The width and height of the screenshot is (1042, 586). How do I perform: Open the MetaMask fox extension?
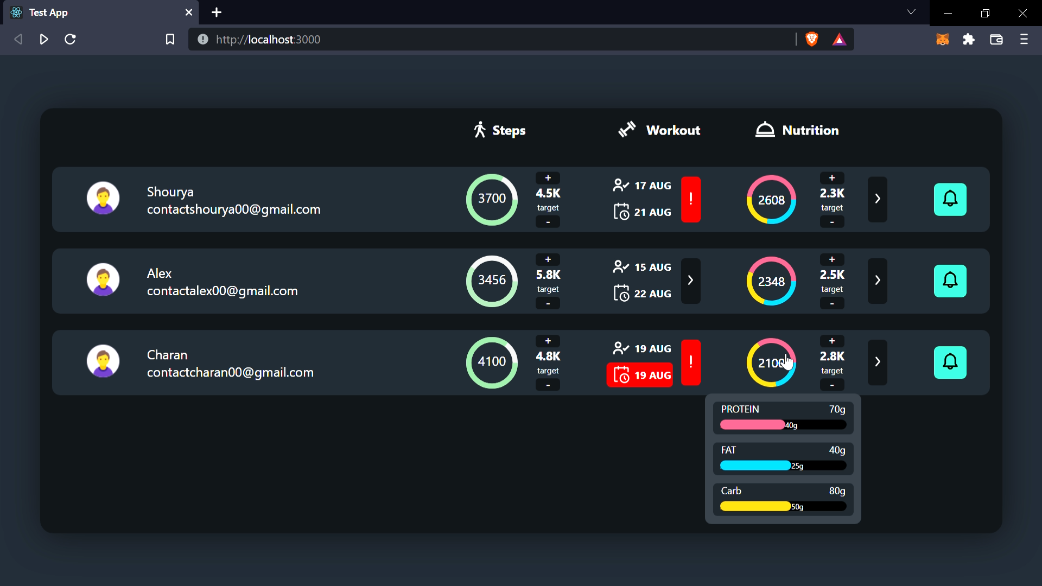click(x=943, y=39)
